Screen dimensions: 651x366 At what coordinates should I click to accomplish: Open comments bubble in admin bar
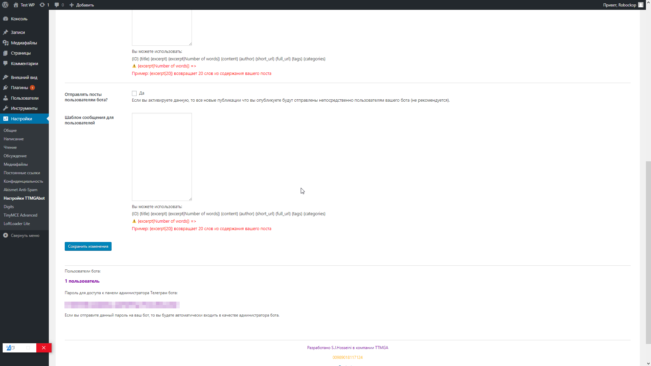pyautogui.click(x=59, y=5)
